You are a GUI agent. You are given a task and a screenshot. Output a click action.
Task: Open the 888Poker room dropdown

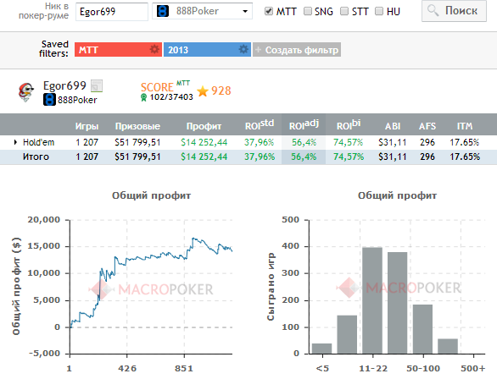click(x=202, y=11)
